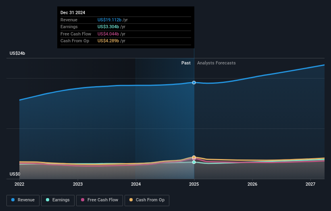Toggle the Cash From Op legend button

(147, 200)
